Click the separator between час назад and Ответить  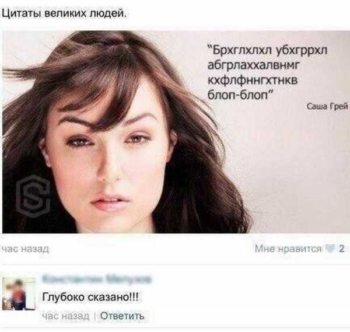click(x=94, y=316)
